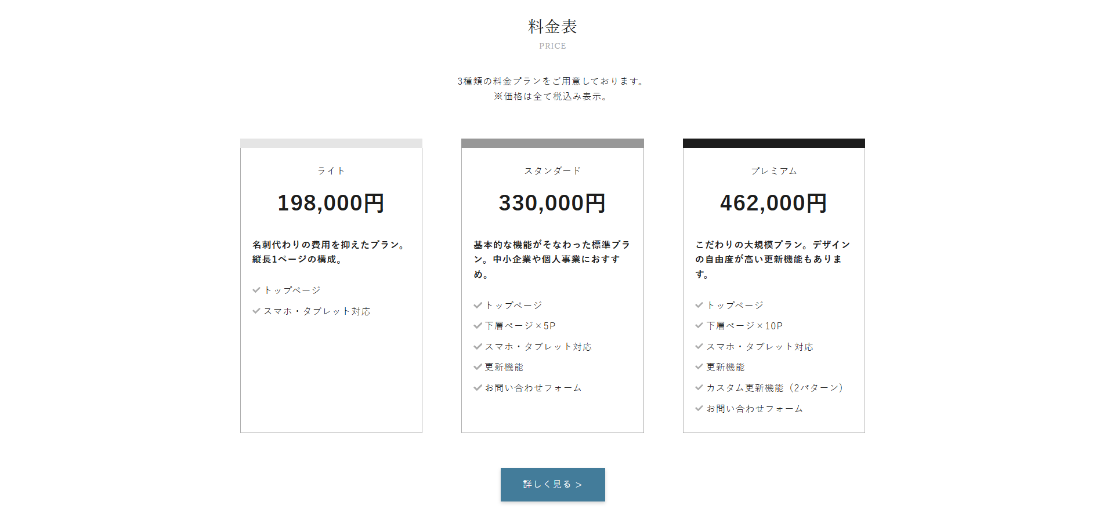Click the プレミアム plan title
This screenshot has width=1103, height=527.
tap(773, 171)
